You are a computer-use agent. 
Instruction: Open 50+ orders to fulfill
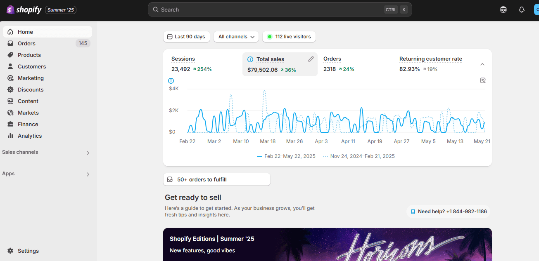click(x=217, y=179)
